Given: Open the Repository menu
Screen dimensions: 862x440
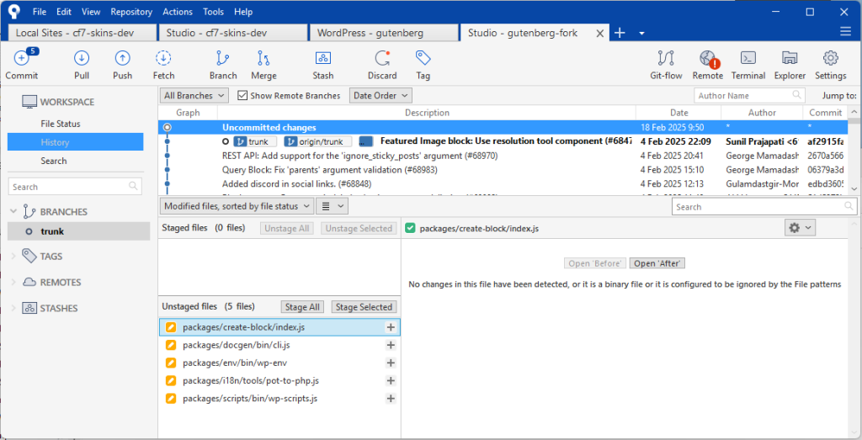Looking at the screenshot, I should 131,13.
